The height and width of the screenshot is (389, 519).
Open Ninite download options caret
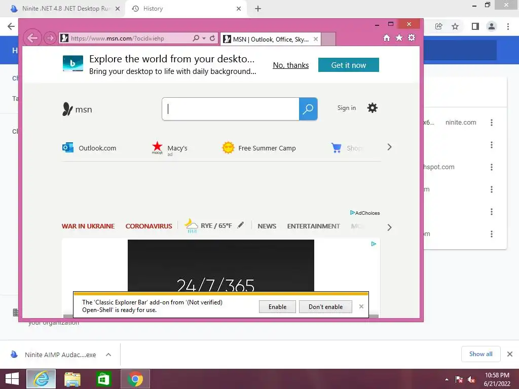coord(108,355)
